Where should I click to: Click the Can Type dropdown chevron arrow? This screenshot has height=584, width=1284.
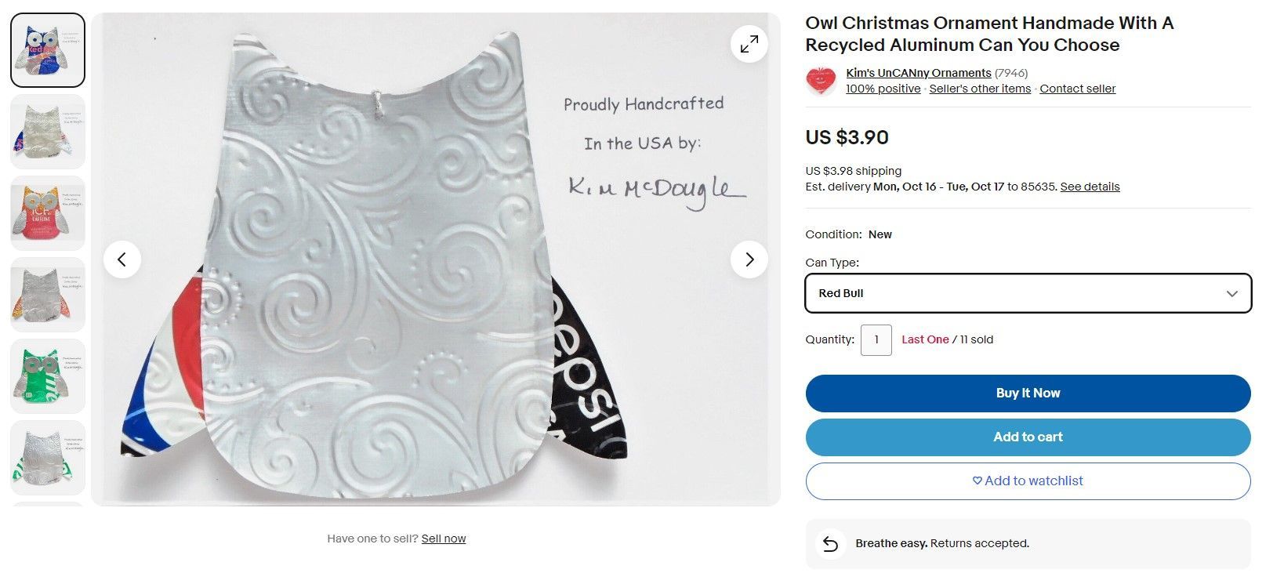[1232, 294]
